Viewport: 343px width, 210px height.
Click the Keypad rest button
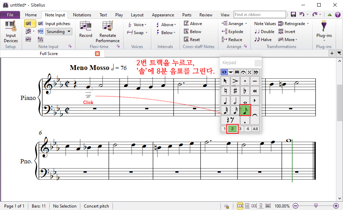coord(230,120)
